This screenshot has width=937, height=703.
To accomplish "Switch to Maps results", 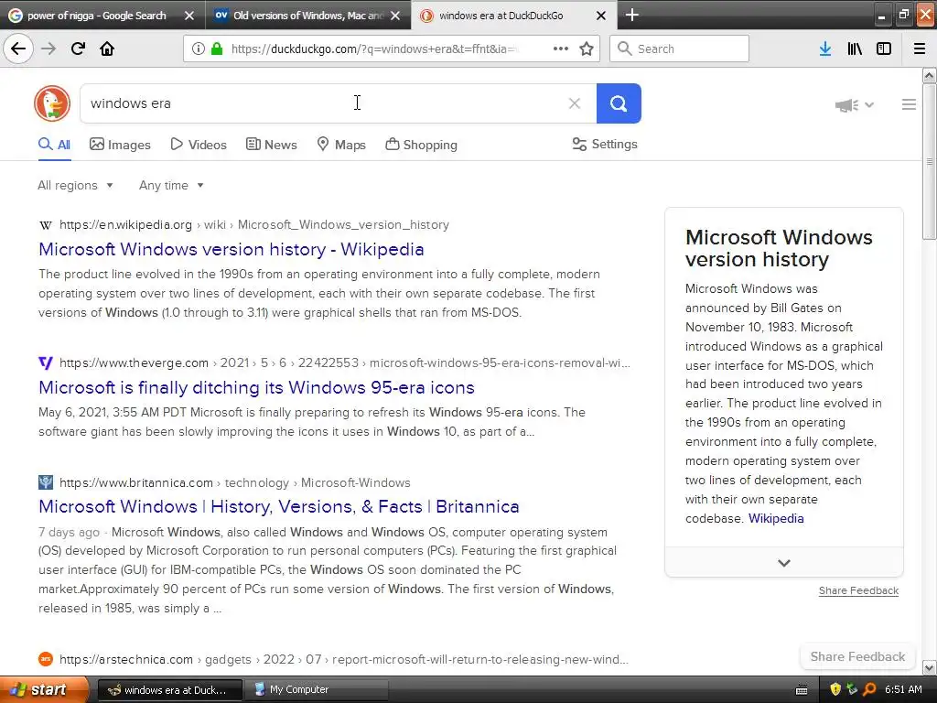I will 341,145.
